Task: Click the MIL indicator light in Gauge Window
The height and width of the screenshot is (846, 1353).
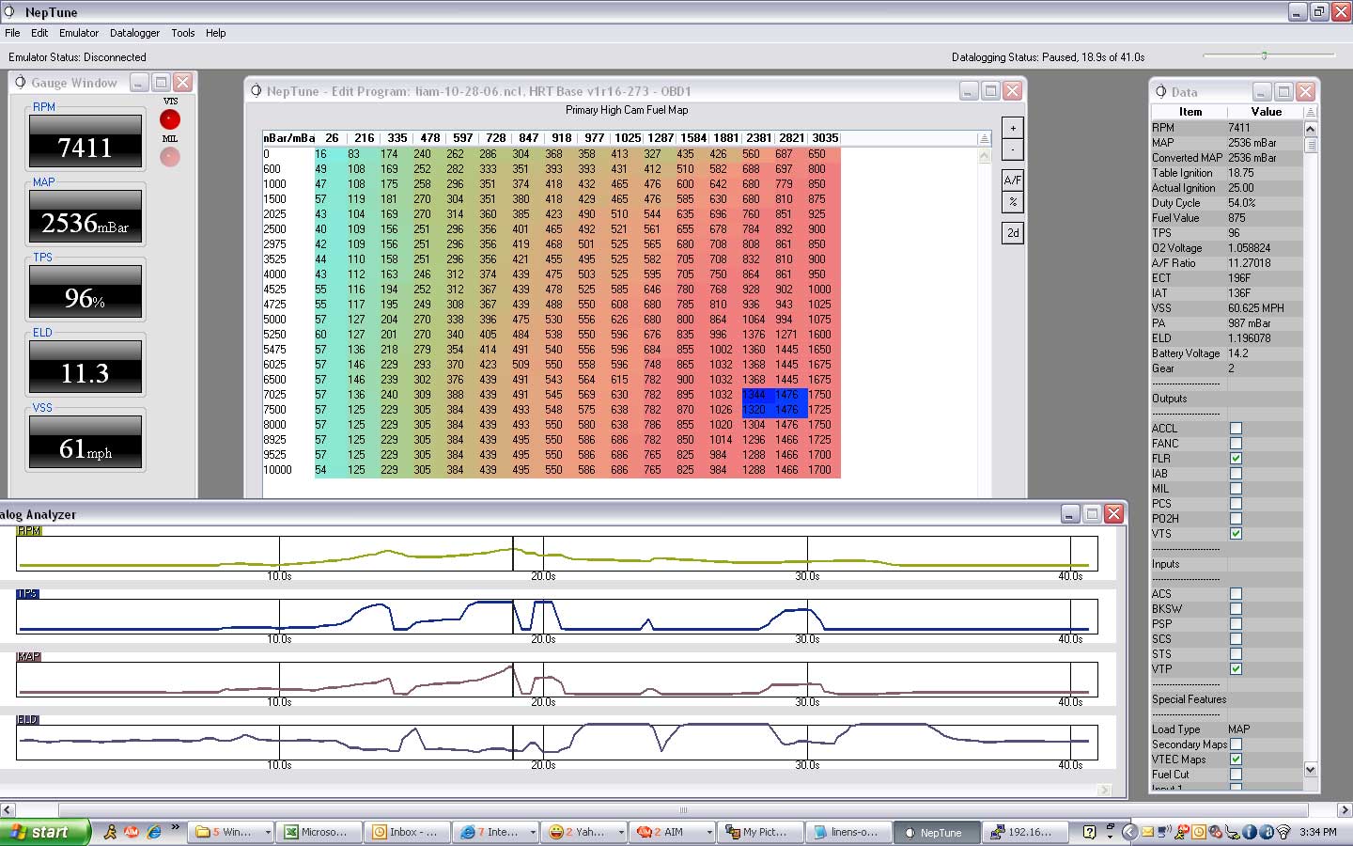Action: (x=170, y=157)
